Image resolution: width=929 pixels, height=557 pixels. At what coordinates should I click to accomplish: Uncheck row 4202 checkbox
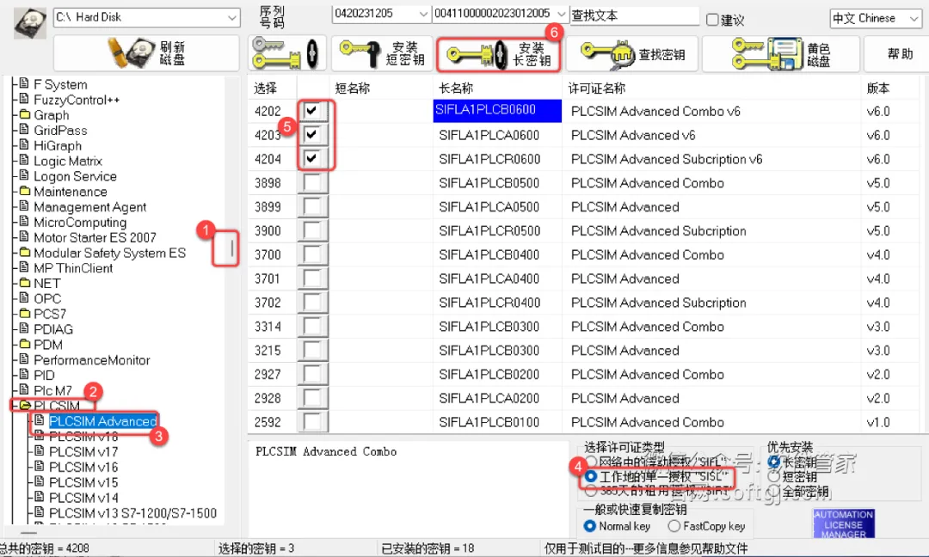(311, 110)
